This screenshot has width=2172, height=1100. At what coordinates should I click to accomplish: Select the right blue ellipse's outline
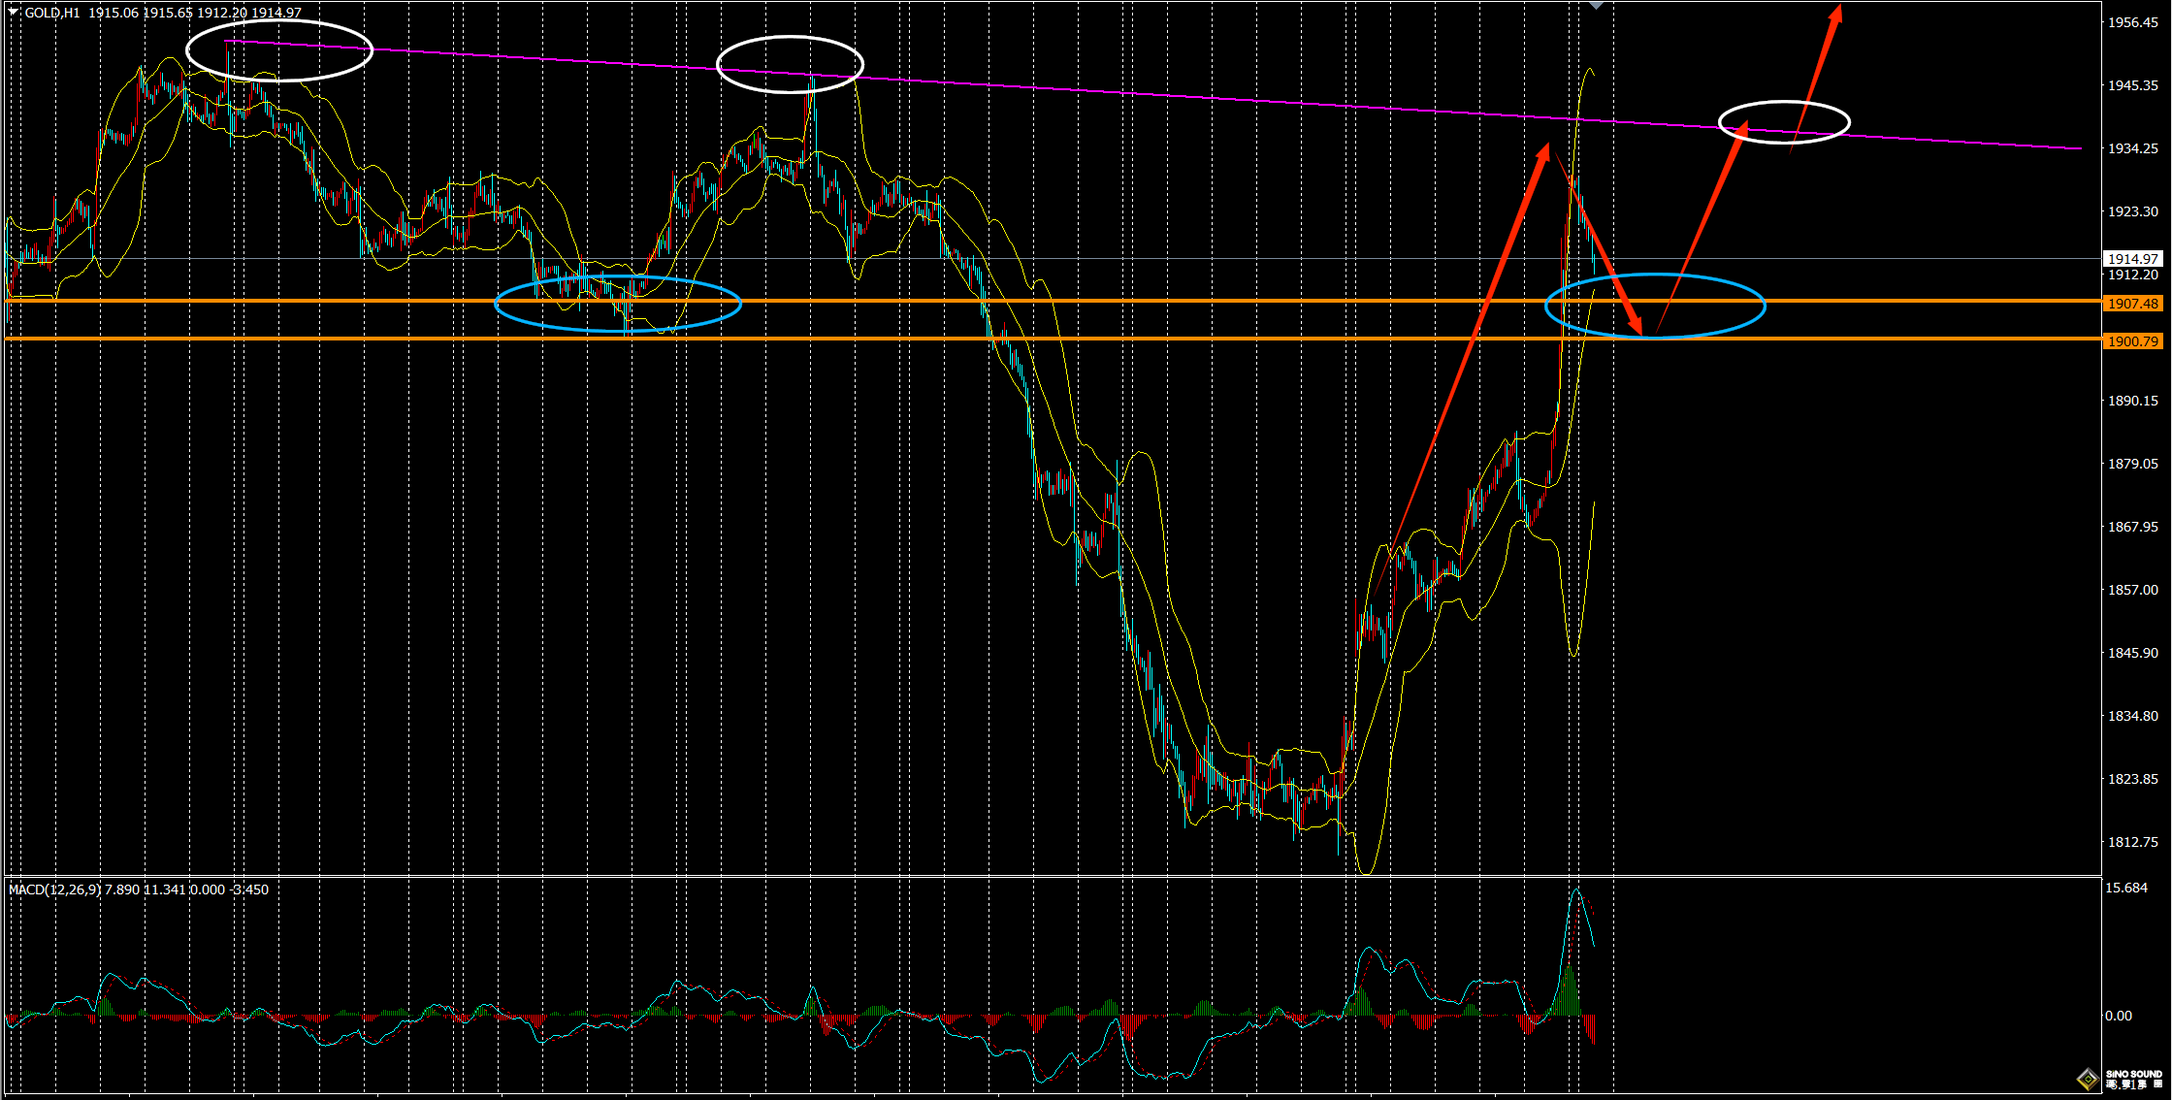pos(1765,307)
